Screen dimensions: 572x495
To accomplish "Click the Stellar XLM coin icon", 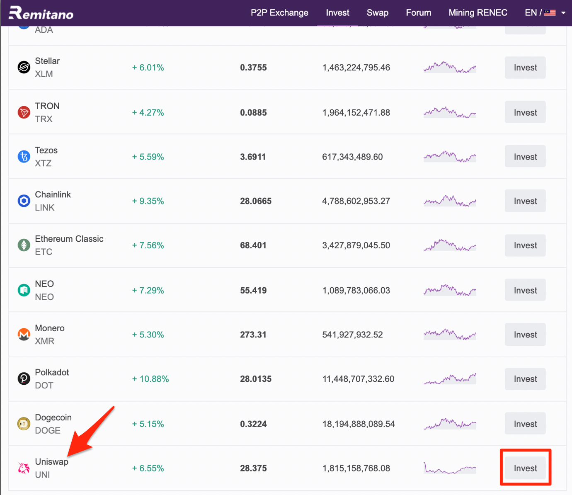I will [x=24, y=67].
